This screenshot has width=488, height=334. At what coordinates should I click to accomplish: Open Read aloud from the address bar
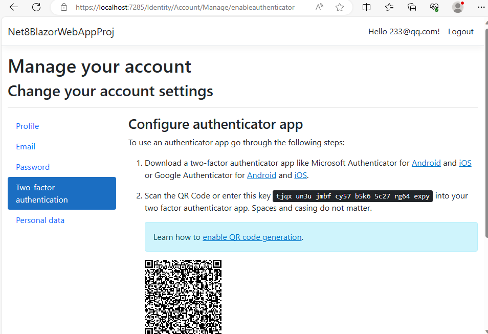(319, 7)
